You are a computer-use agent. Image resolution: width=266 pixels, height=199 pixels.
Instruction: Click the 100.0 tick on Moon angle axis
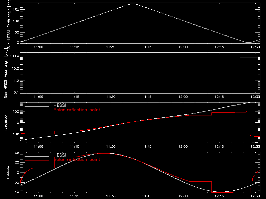click(14, 56)
